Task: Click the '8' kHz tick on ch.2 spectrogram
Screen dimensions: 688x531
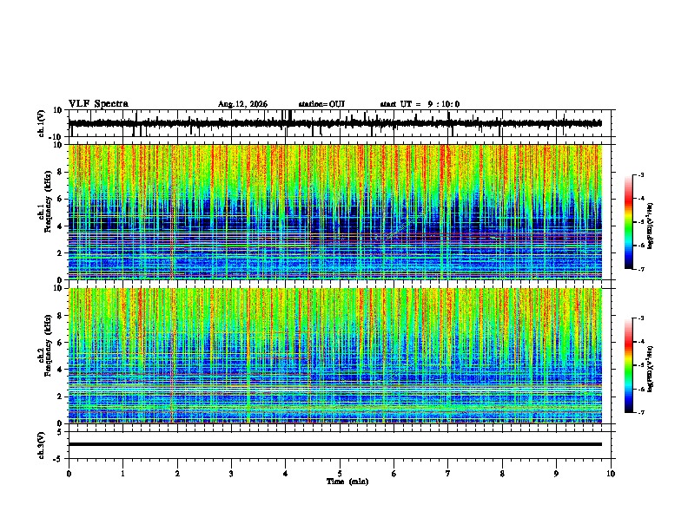Action: (x=61, y=316)
